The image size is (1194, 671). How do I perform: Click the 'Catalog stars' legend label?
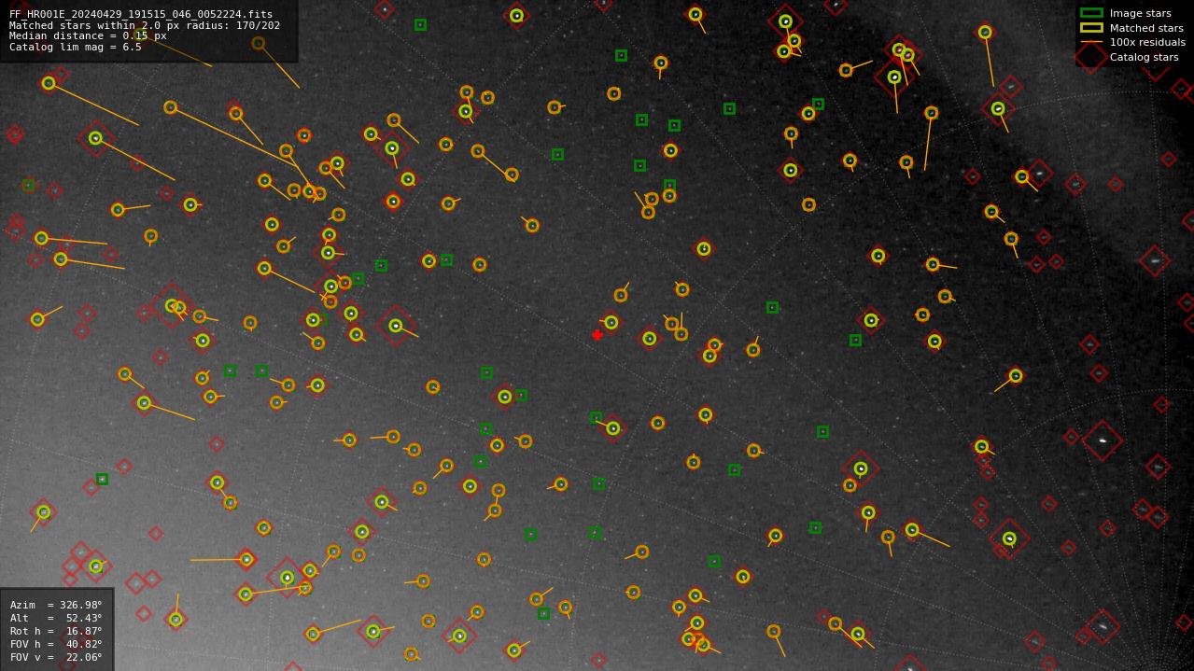click(x=1144, y=57)
